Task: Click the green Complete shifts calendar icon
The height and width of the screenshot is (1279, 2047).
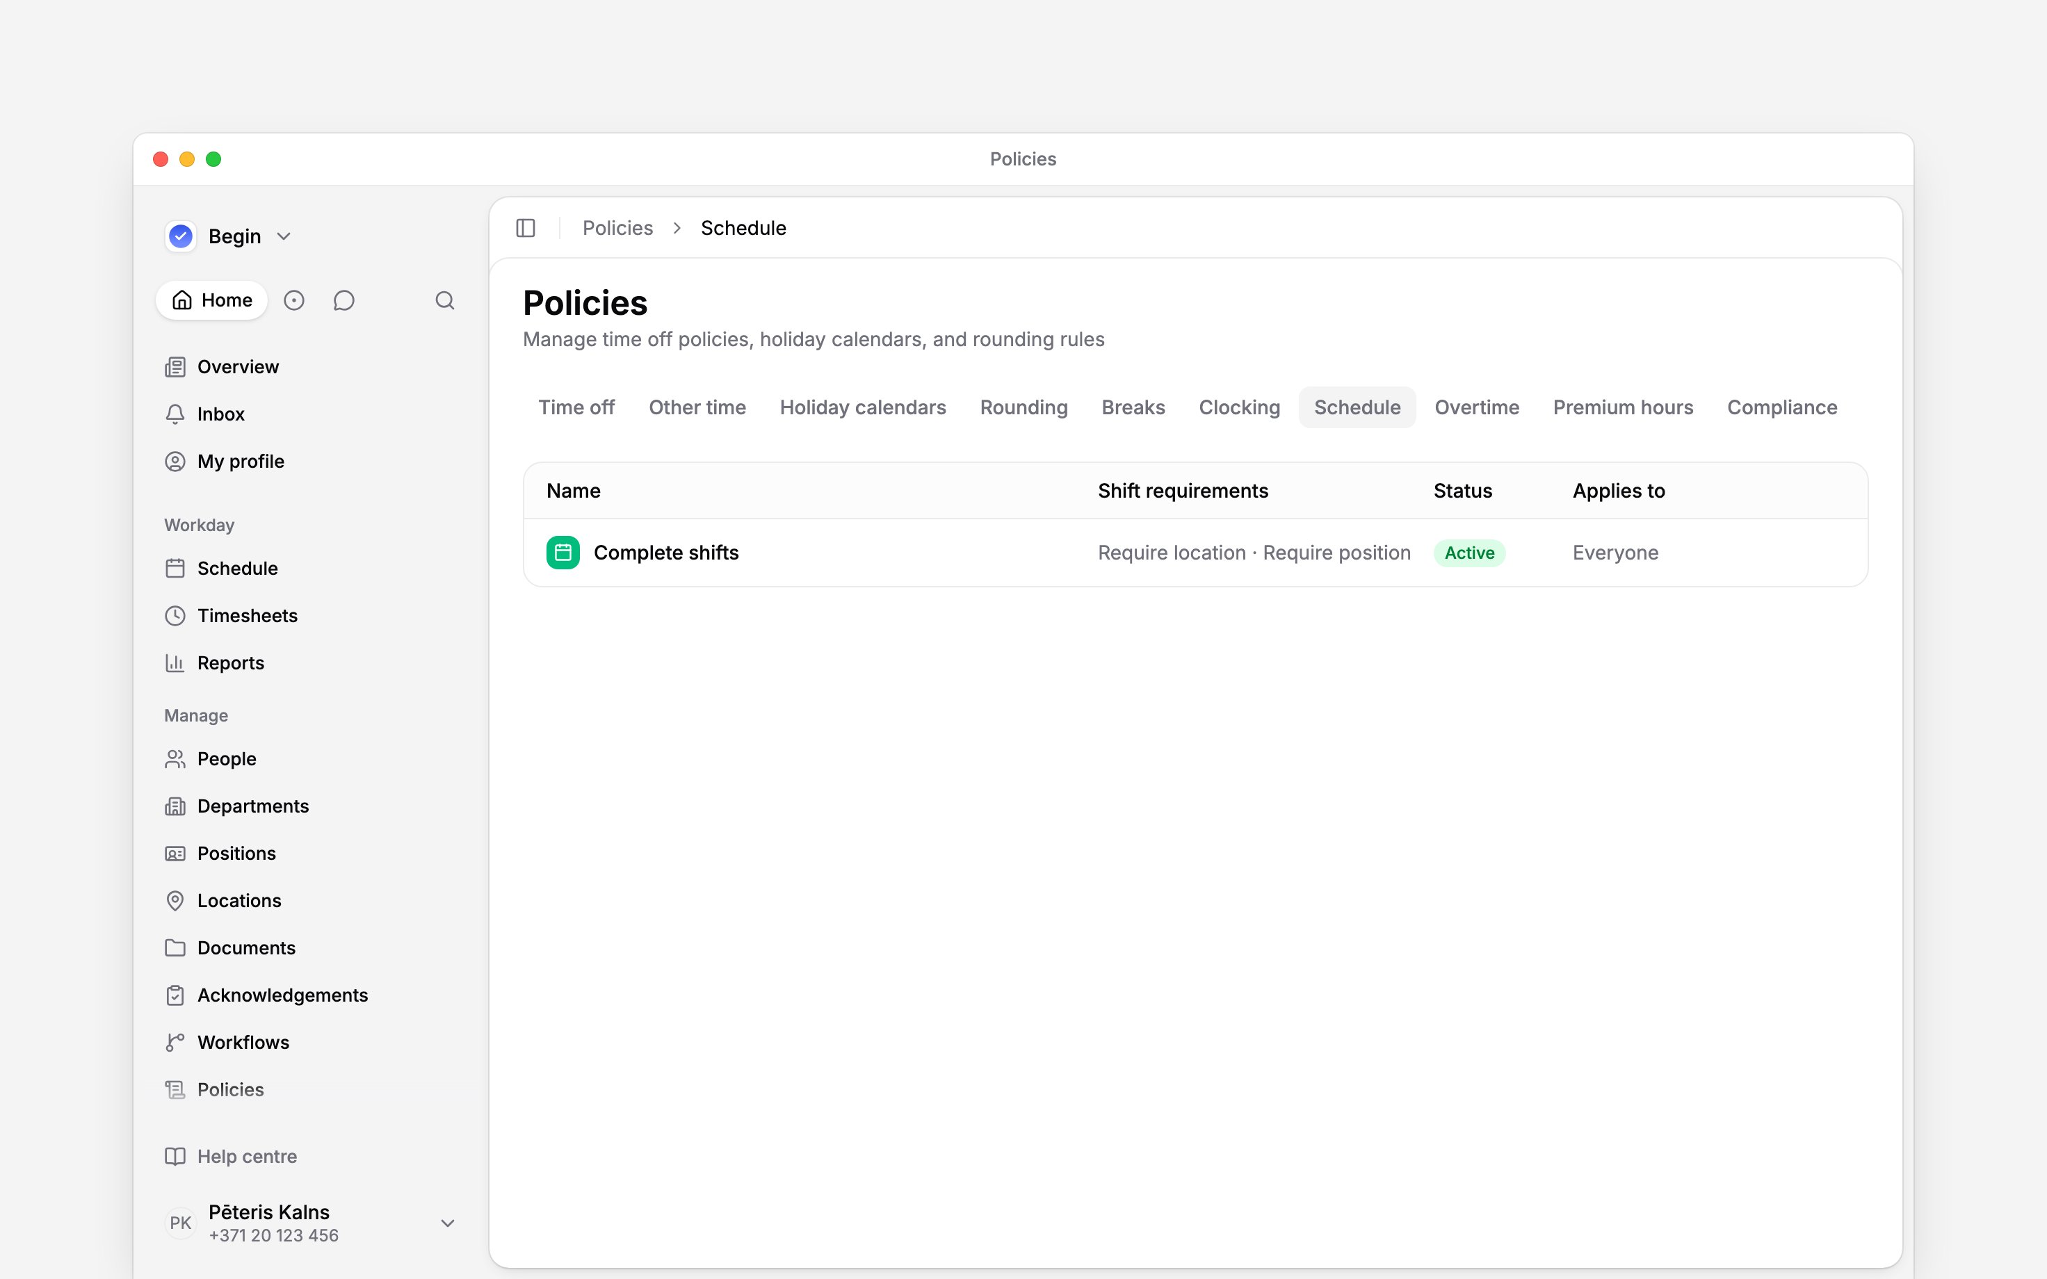Action: pos(563,553)
